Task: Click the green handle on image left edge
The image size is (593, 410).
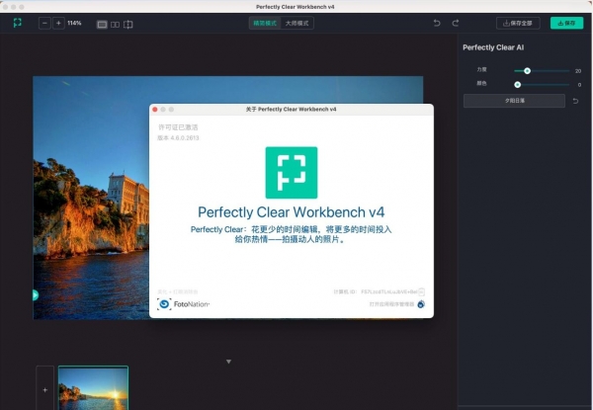Action: click(x=36, y=295)
